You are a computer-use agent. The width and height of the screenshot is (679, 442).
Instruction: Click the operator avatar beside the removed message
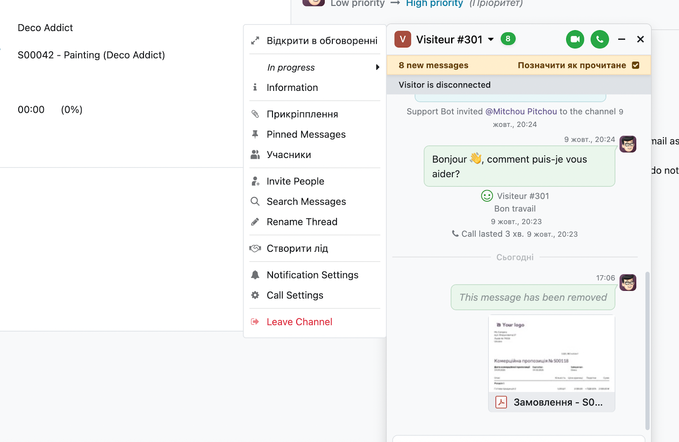[628, 282]
